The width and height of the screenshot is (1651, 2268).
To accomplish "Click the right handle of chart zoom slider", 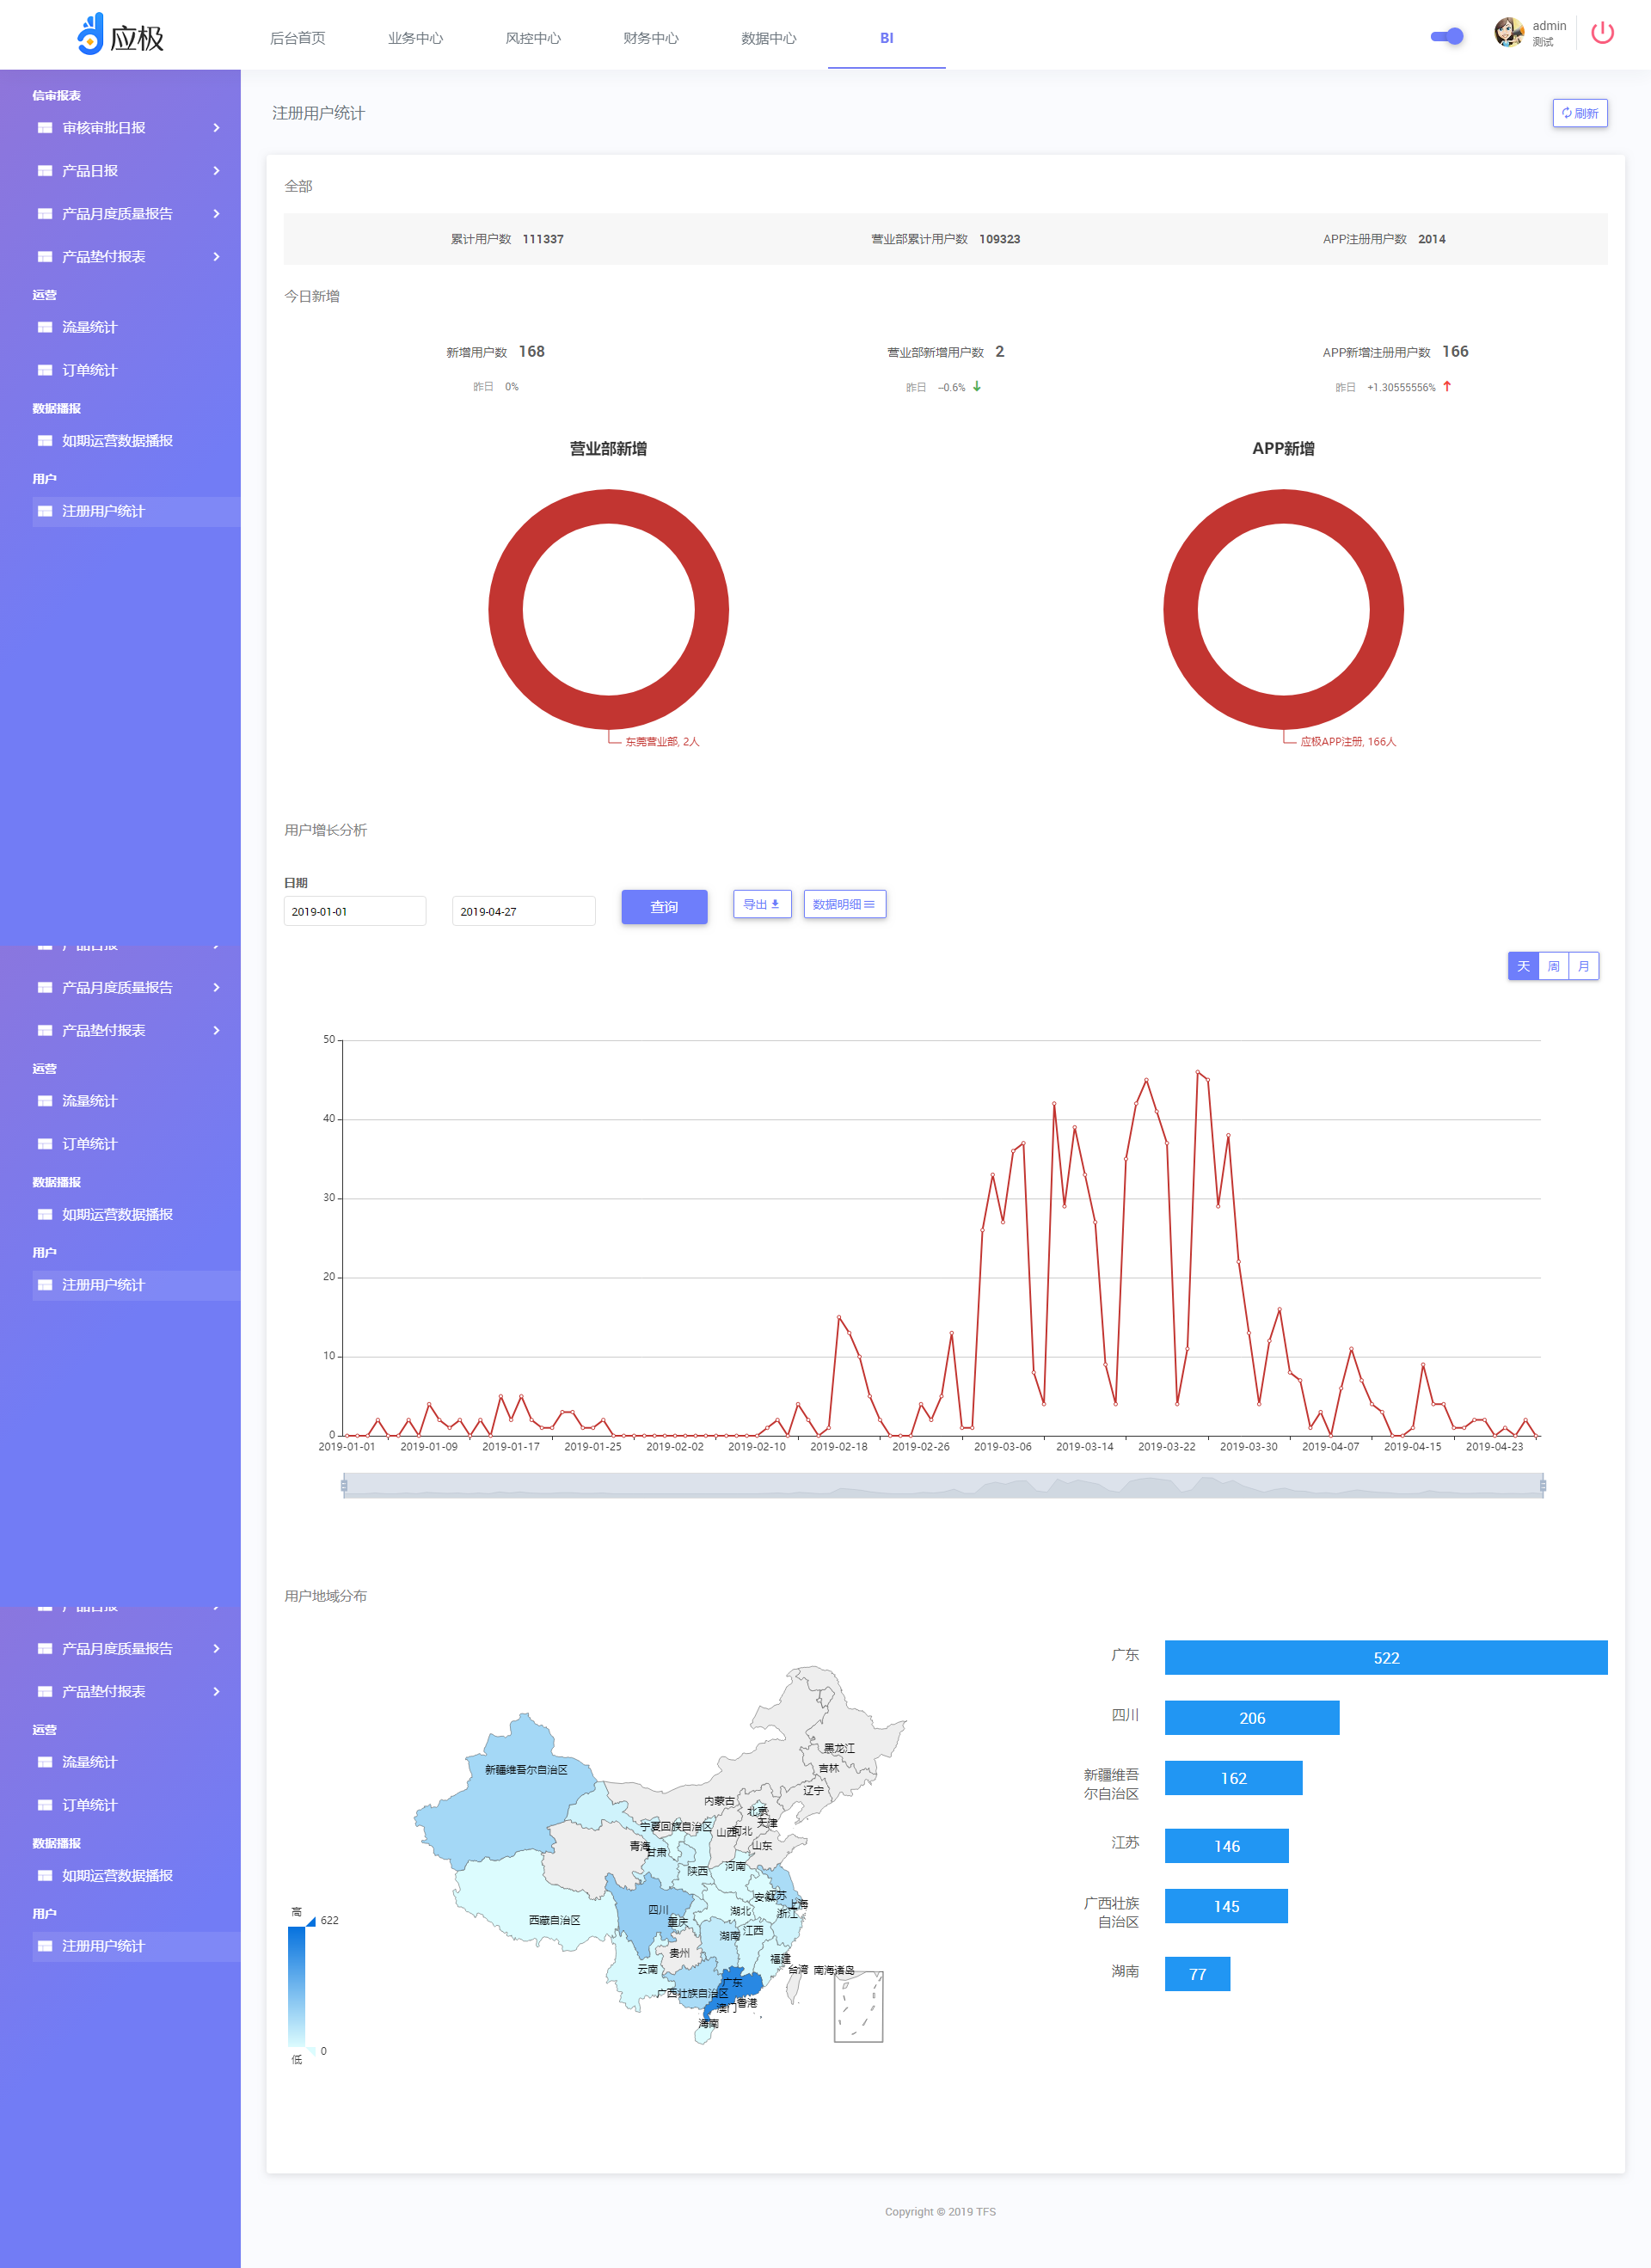I will (x=1543, y=1486).
